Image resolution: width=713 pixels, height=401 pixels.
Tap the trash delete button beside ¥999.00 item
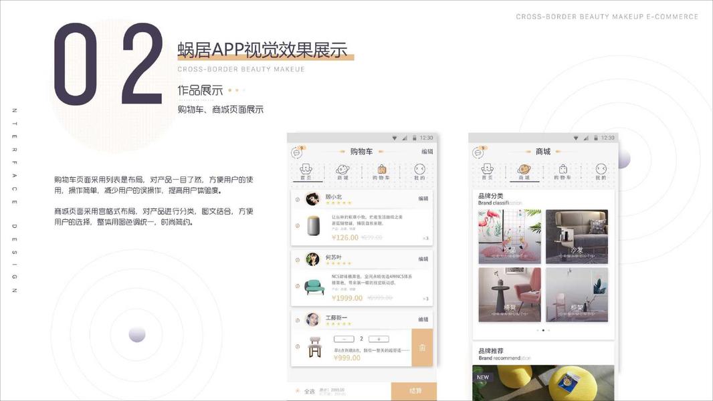422,348
